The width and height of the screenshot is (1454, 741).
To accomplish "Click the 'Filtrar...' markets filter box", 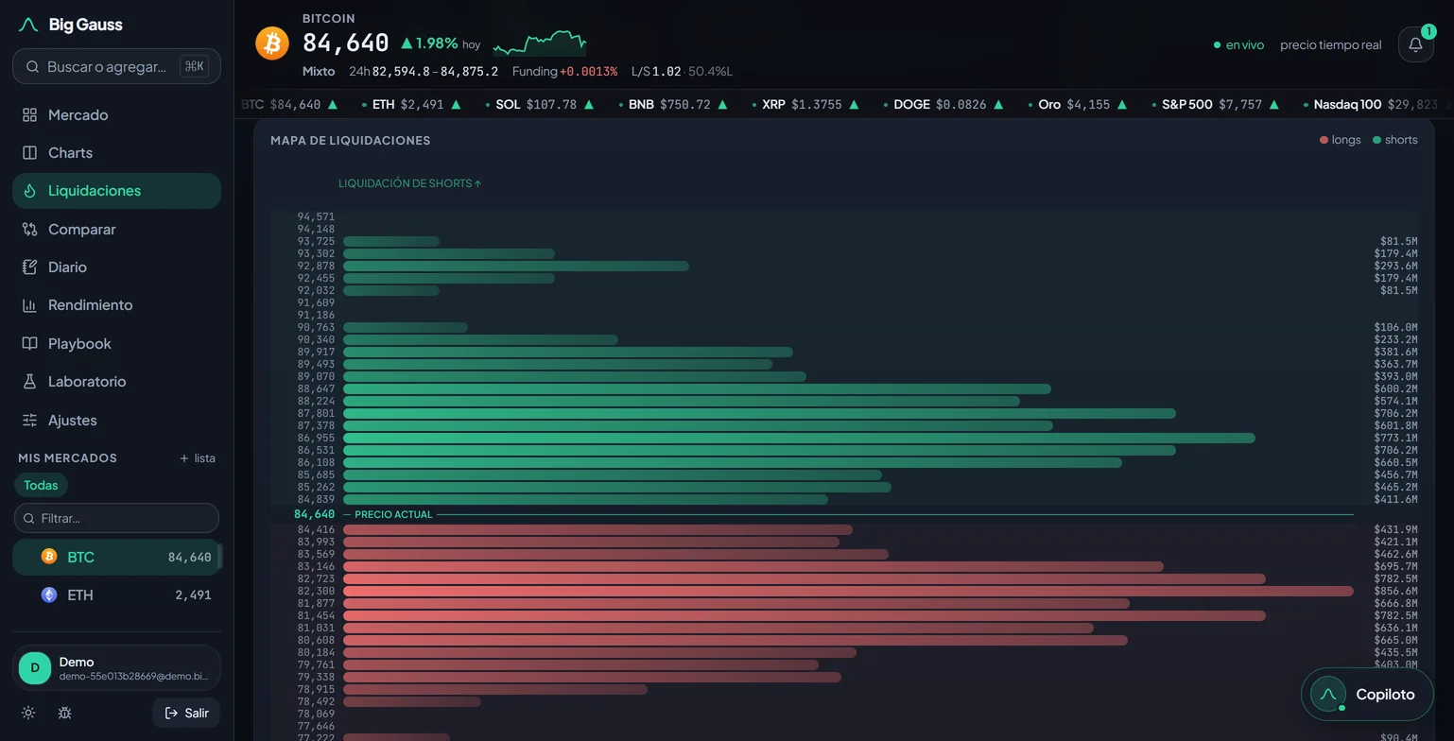I will [x=116, y=518].
